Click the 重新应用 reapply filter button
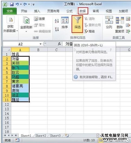Image resolution: width=131 pixels, height=143 pixels. (92, 25)
